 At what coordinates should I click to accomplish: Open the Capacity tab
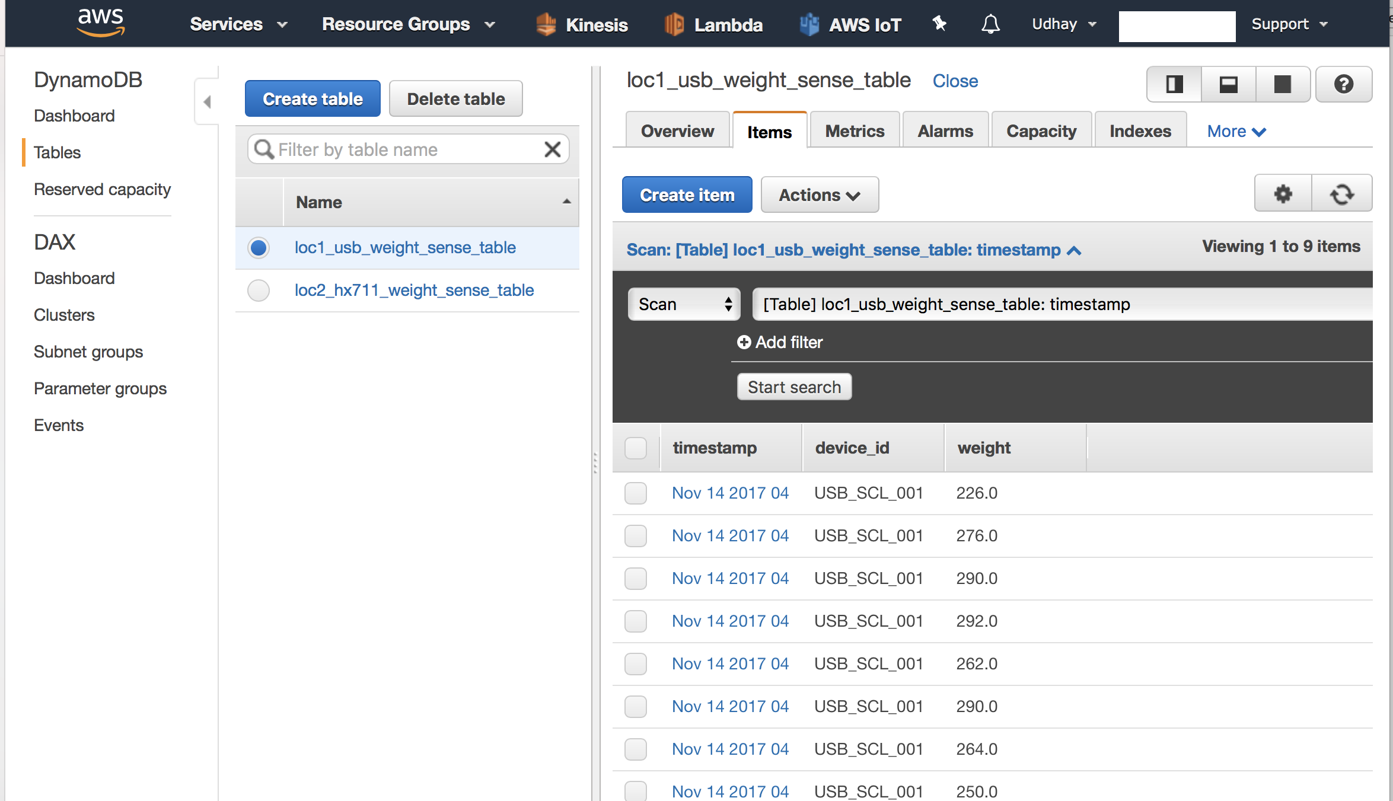point(1041,131)
